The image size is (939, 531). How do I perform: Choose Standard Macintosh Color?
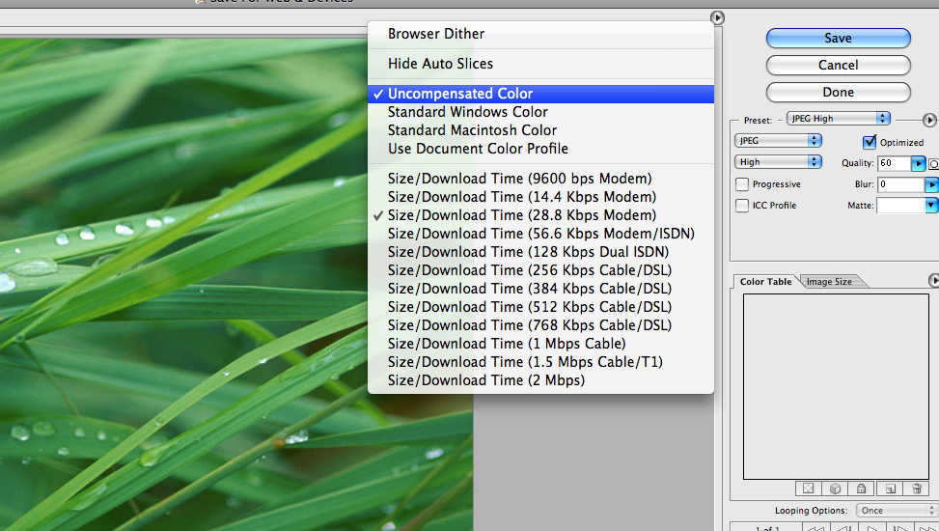click(540, 130)
